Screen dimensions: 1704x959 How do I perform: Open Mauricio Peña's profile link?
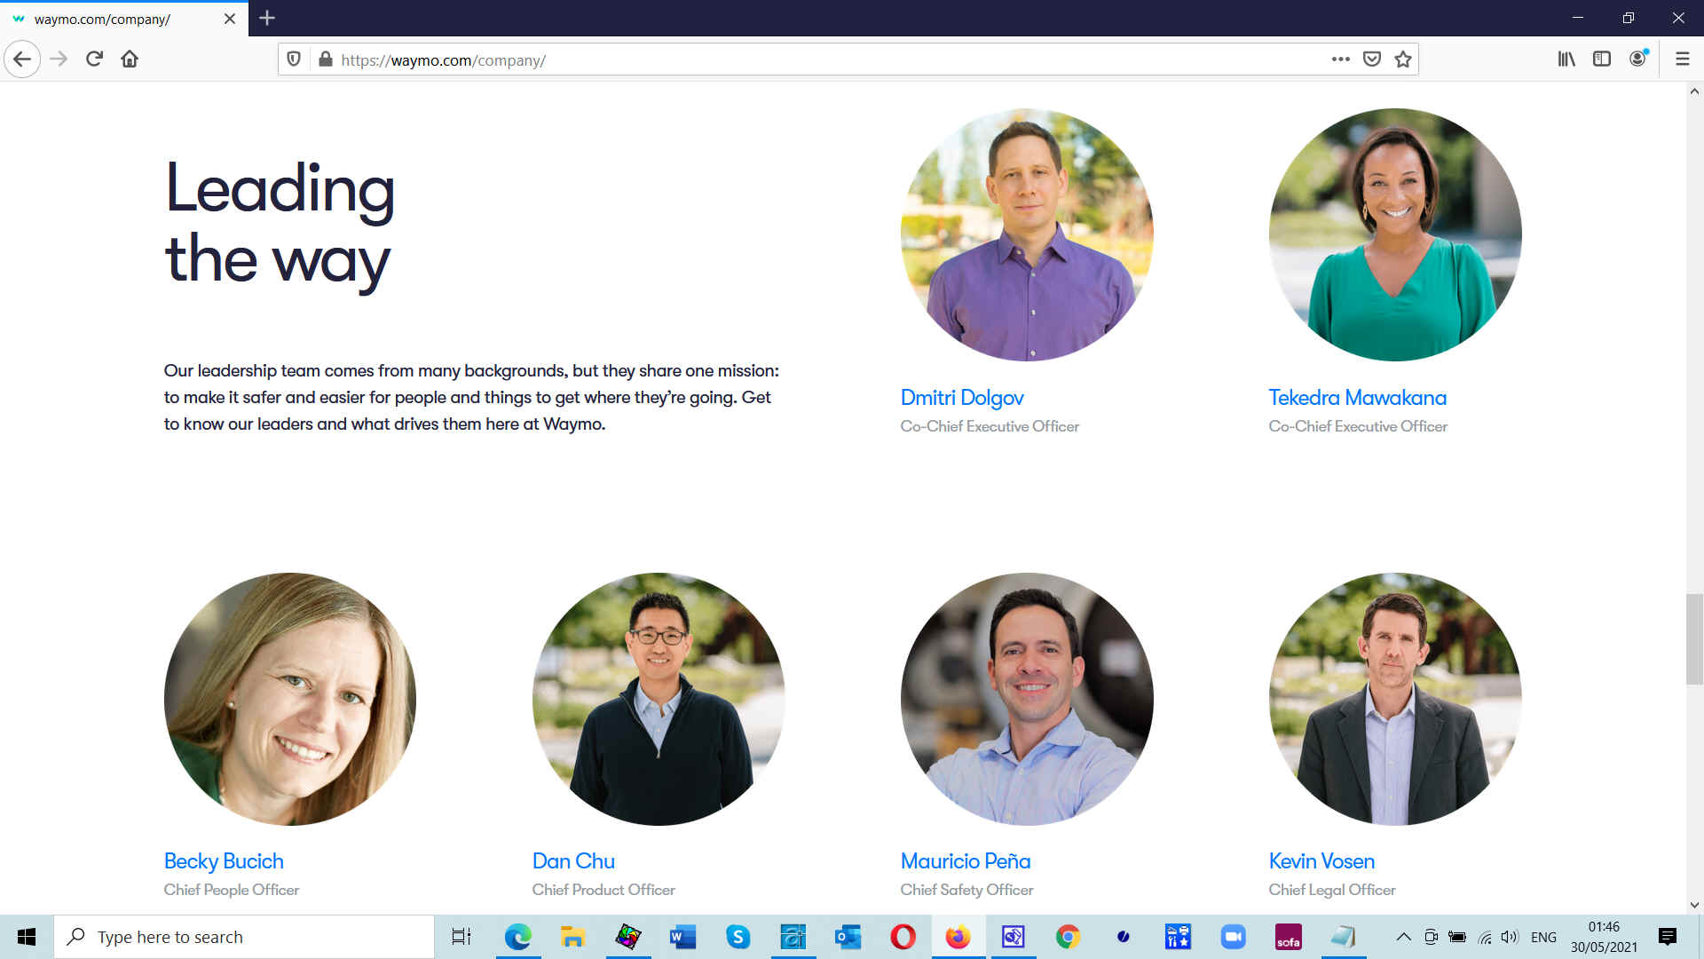coord(965,861)
